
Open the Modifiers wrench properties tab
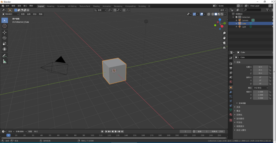point(231,92)
